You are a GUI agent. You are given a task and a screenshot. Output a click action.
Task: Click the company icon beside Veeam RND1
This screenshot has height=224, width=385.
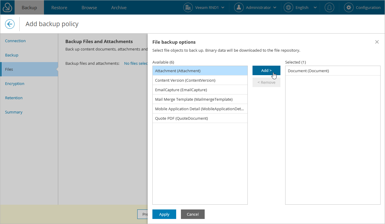(x=188, y=7)
